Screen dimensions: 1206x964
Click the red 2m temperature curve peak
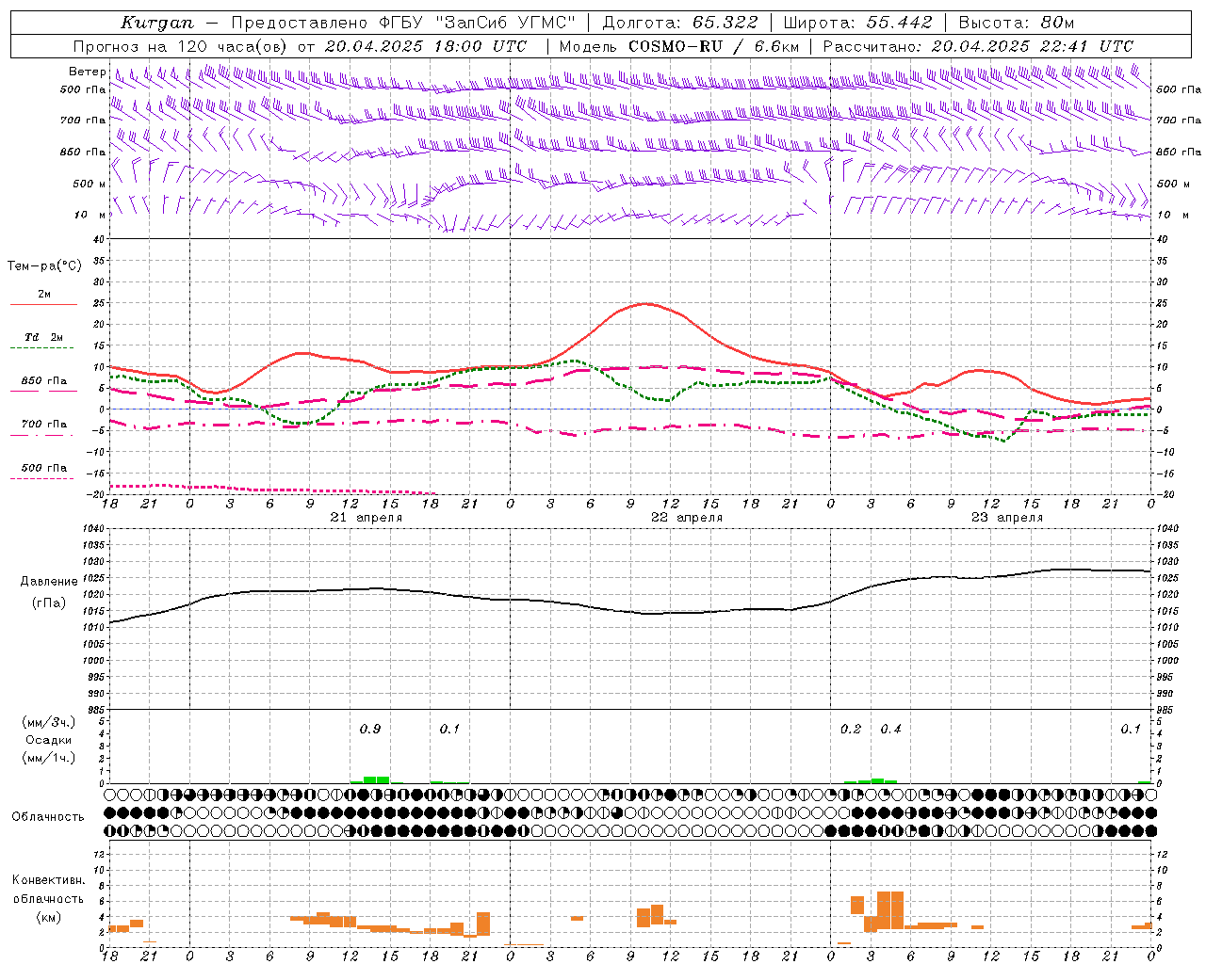(645, 303)
